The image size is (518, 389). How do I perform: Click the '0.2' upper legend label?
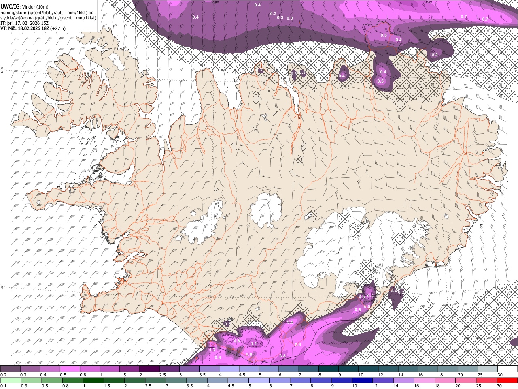tap(3, 375)
